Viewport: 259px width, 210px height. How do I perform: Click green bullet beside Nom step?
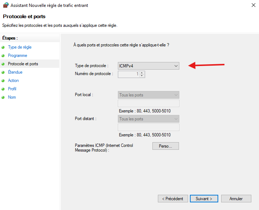pyautogui.click(x=3, y=97)
